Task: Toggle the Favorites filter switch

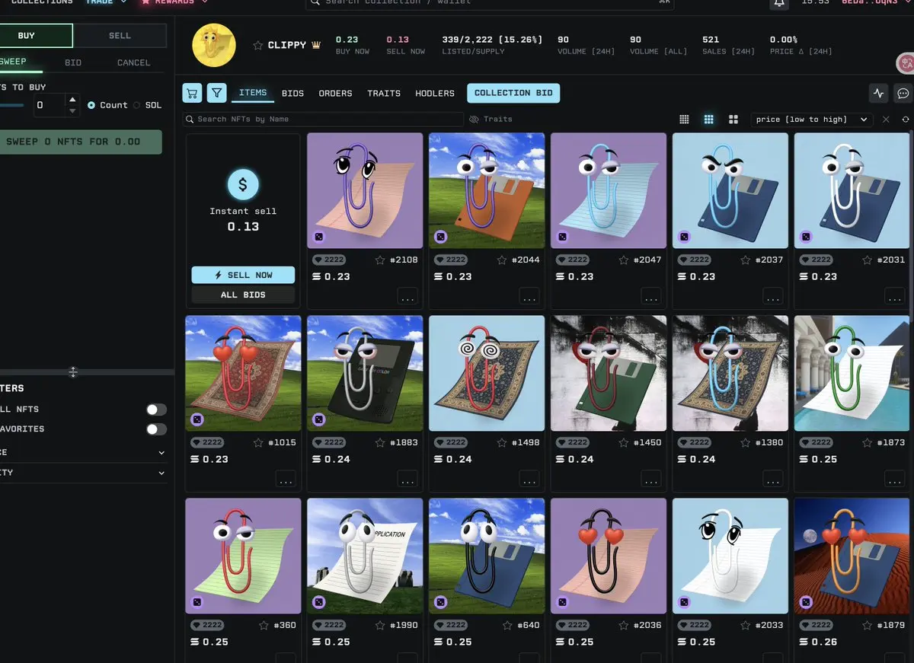Action: [x=156, y=429]
